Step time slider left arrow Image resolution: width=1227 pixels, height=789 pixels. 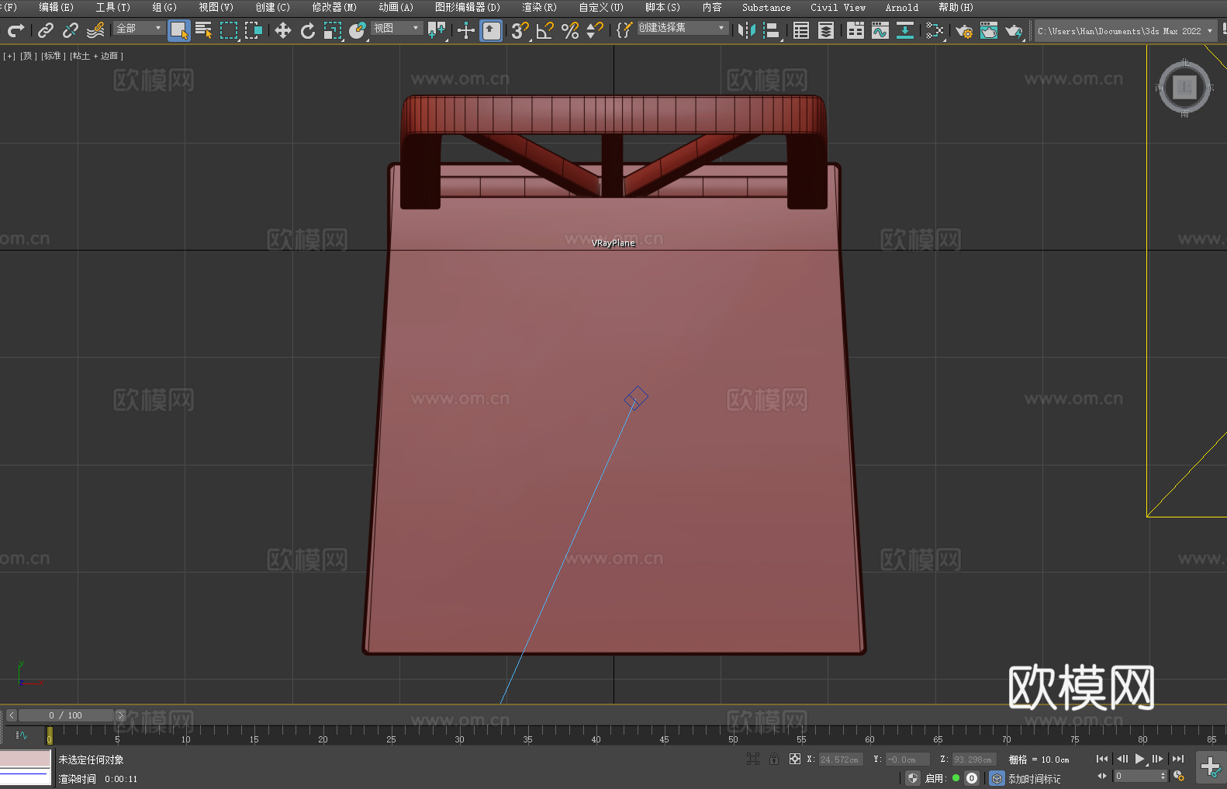pyautogui.click(x=11, y=715)
